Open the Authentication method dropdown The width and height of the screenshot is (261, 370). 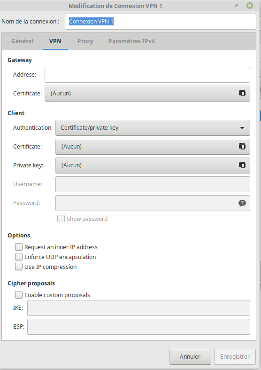[x=153, y=128]
